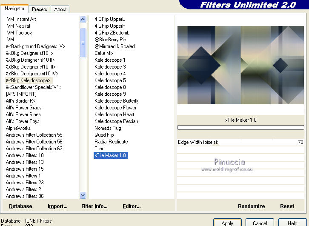Select Andrew's Filters 23
Image resolution: width=309 pixels, height=226 pixels.
pos(25,183)
